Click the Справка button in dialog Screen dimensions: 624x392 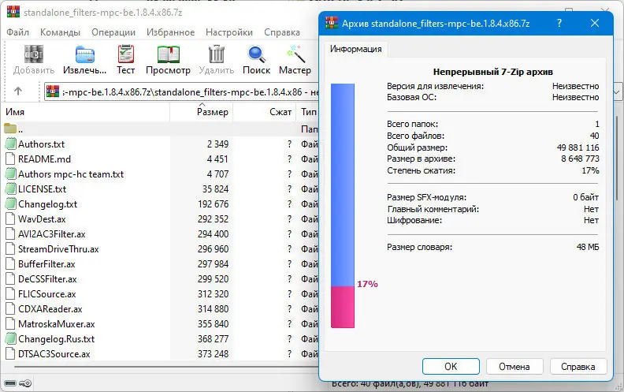point(578,367)
